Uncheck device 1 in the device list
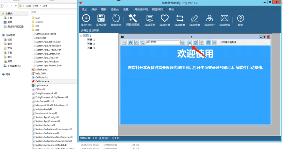The height and width of the screenshot is (149, 283). [88, 40]
